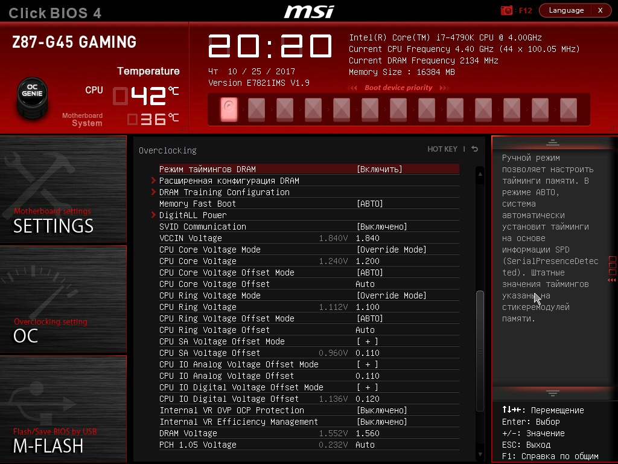Toggle Internal VR OVP OCP Protection

tap(381, 410)
